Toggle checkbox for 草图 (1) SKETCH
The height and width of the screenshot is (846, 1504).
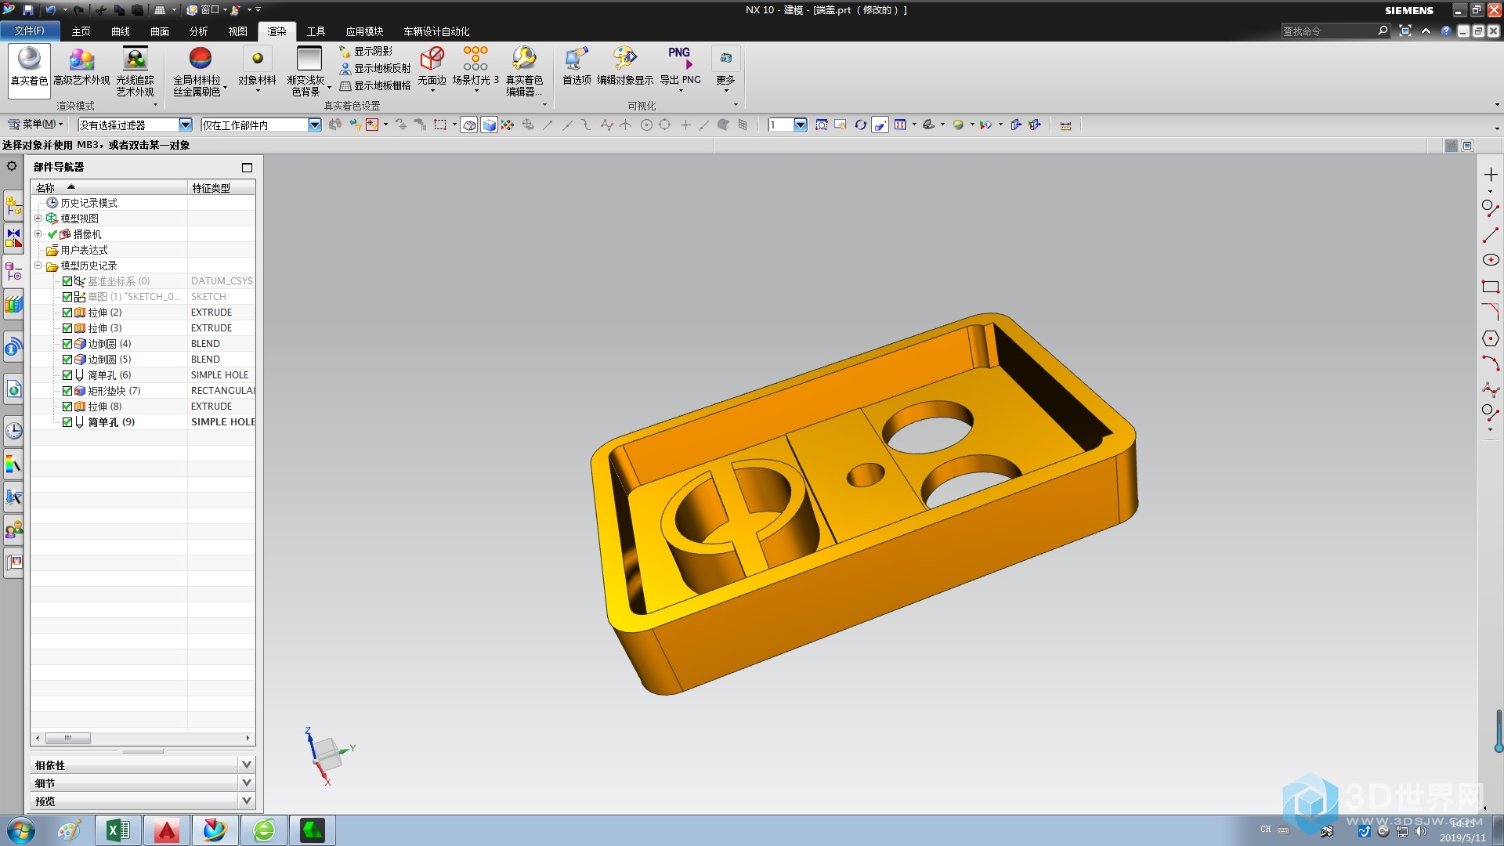(67, 297)
